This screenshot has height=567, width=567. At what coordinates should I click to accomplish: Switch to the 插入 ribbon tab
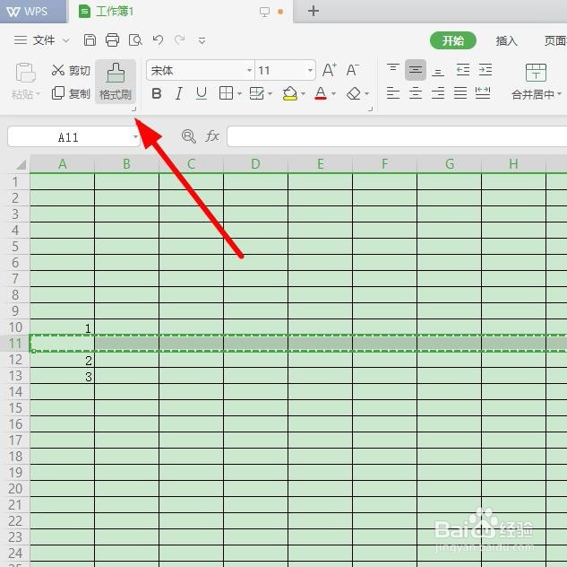(507, 40)
